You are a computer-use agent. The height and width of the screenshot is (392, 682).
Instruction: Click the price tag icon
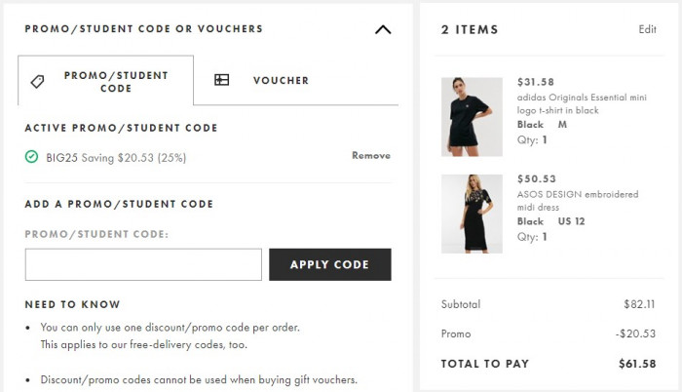tap(37, 82)
